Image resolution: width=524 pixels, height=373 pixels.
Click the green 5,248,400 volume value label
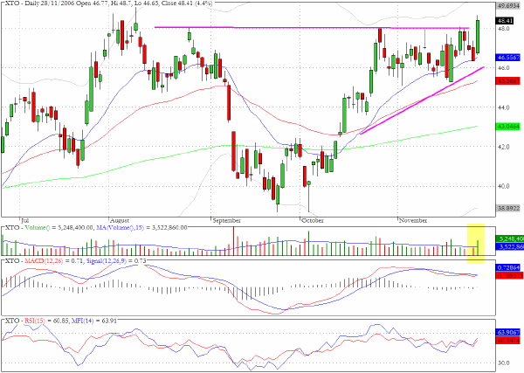pos(510,238)
